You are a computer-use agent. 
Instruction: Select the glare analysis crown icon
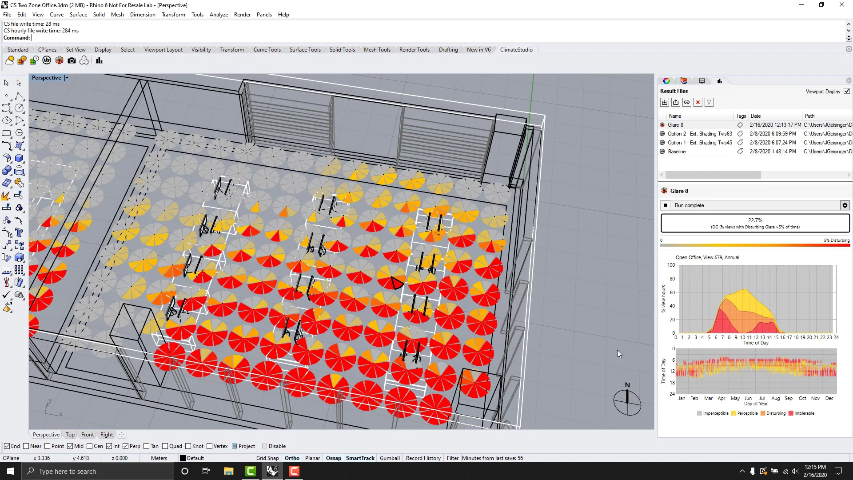[x=46, y=60]
